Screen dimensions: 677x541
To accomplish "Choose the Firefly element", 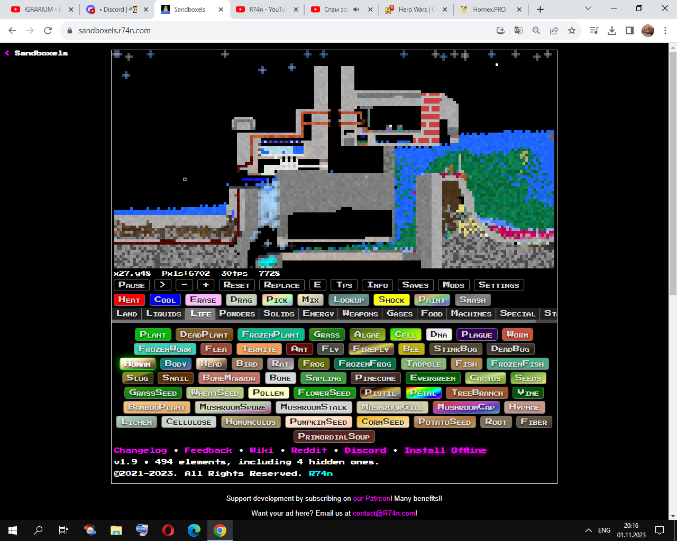I will [371, 349].
